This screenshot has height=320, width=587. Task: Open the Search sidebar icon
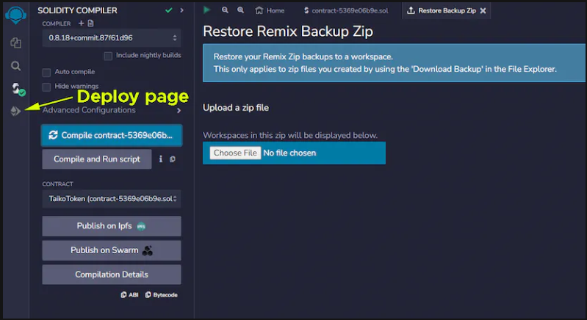pyautogui.click(x=15, y=66)
